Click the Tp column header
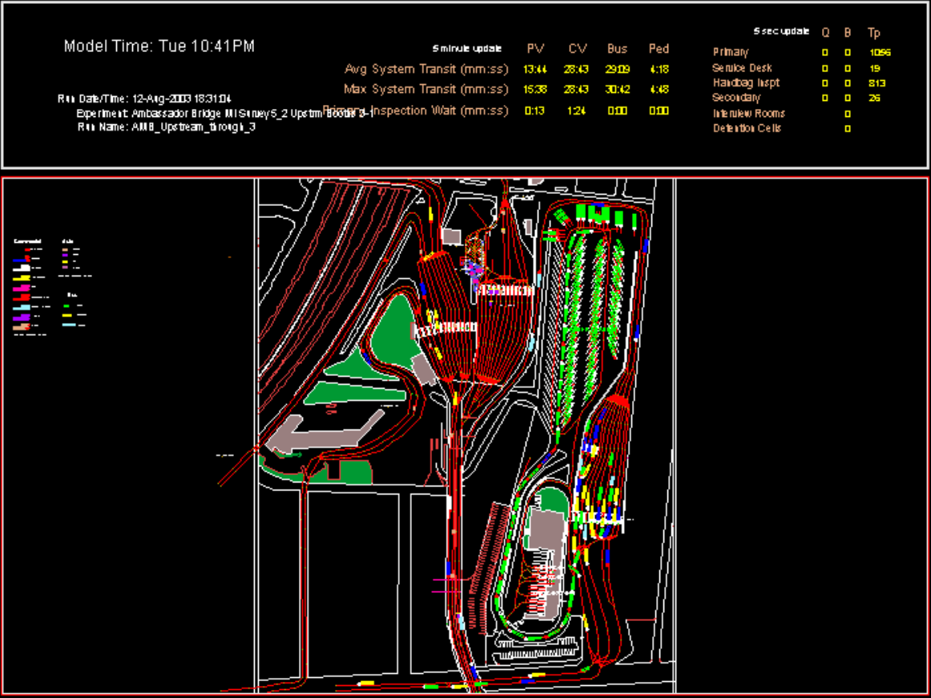The width and height of the screenshot is (931, 698). point(874,33)
